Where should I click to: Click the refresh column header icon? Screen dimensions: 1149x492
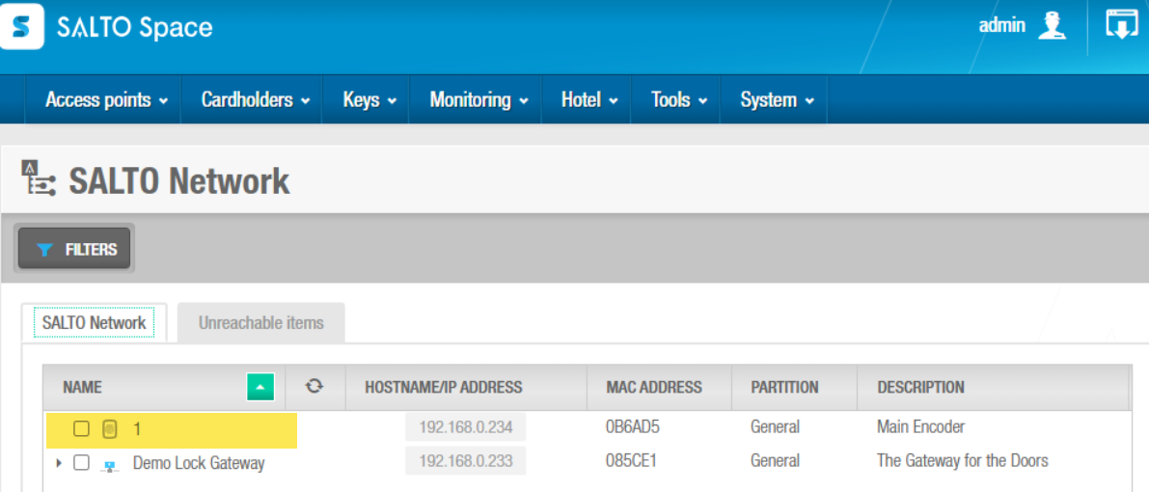314,387
